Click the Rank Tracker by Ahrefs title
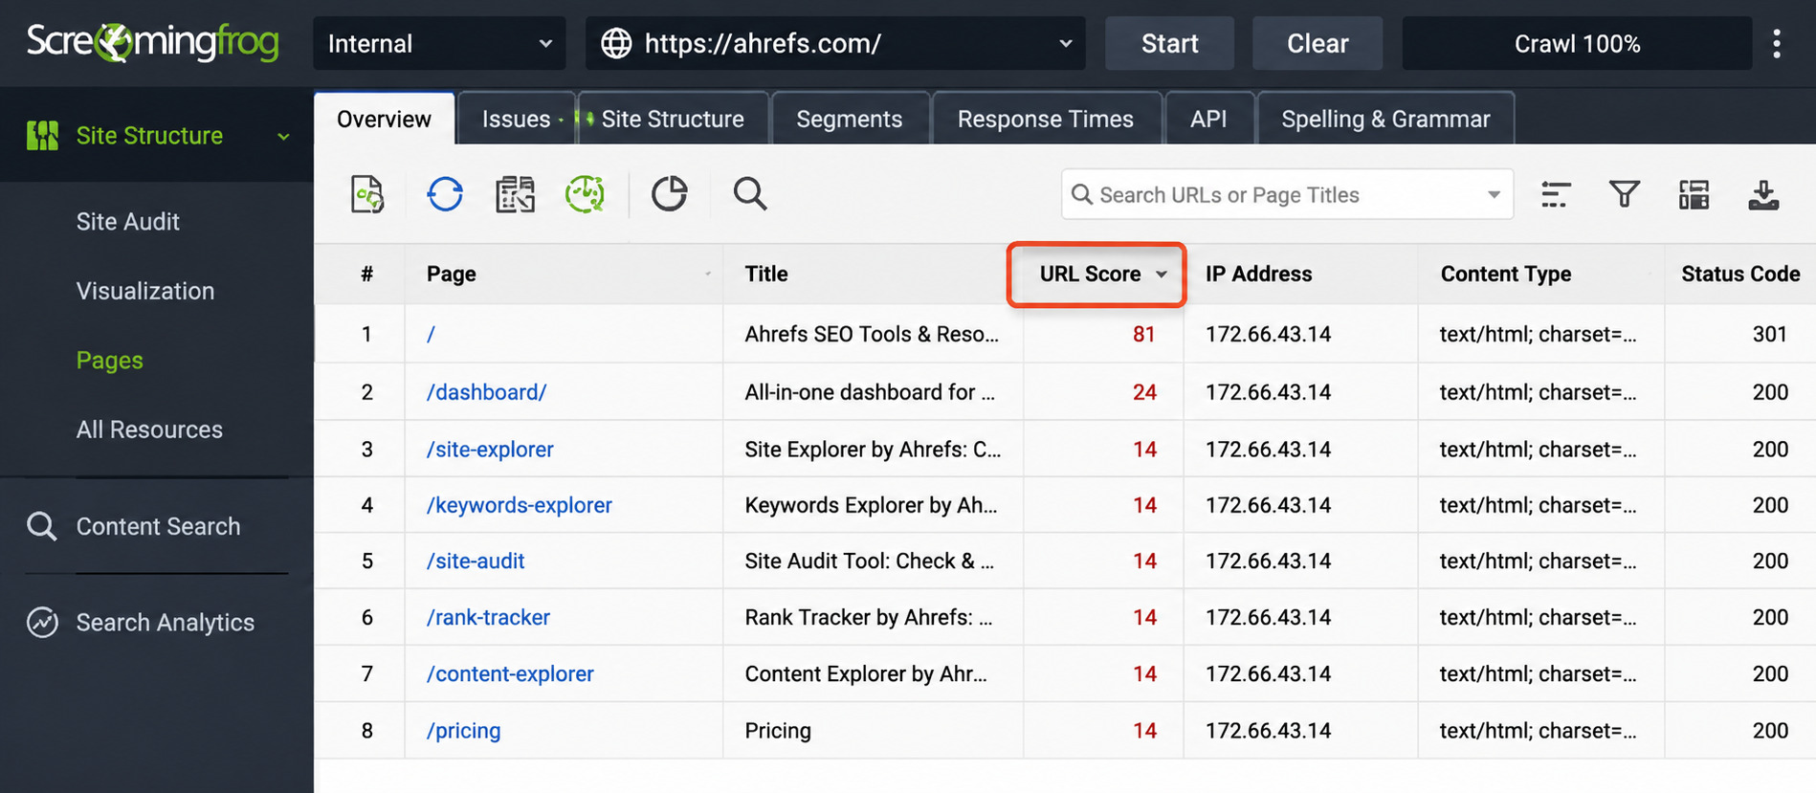Image resolution: width=1816 pixels, height=793 pixels. (869, 618)
